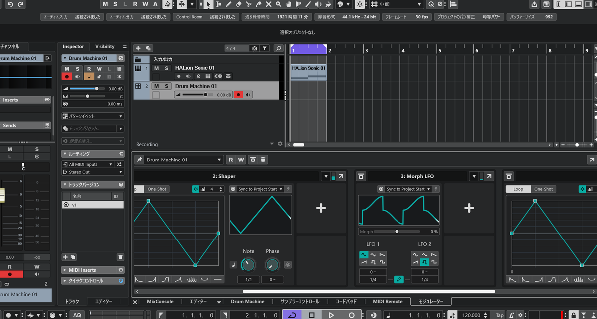Toggle the cycle loop button in transport
597x319 pixels.
[291, 315]
